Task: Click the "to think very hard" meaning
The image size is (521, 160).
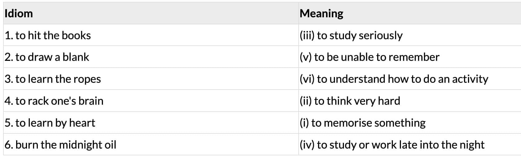Action: coord(357,101)
